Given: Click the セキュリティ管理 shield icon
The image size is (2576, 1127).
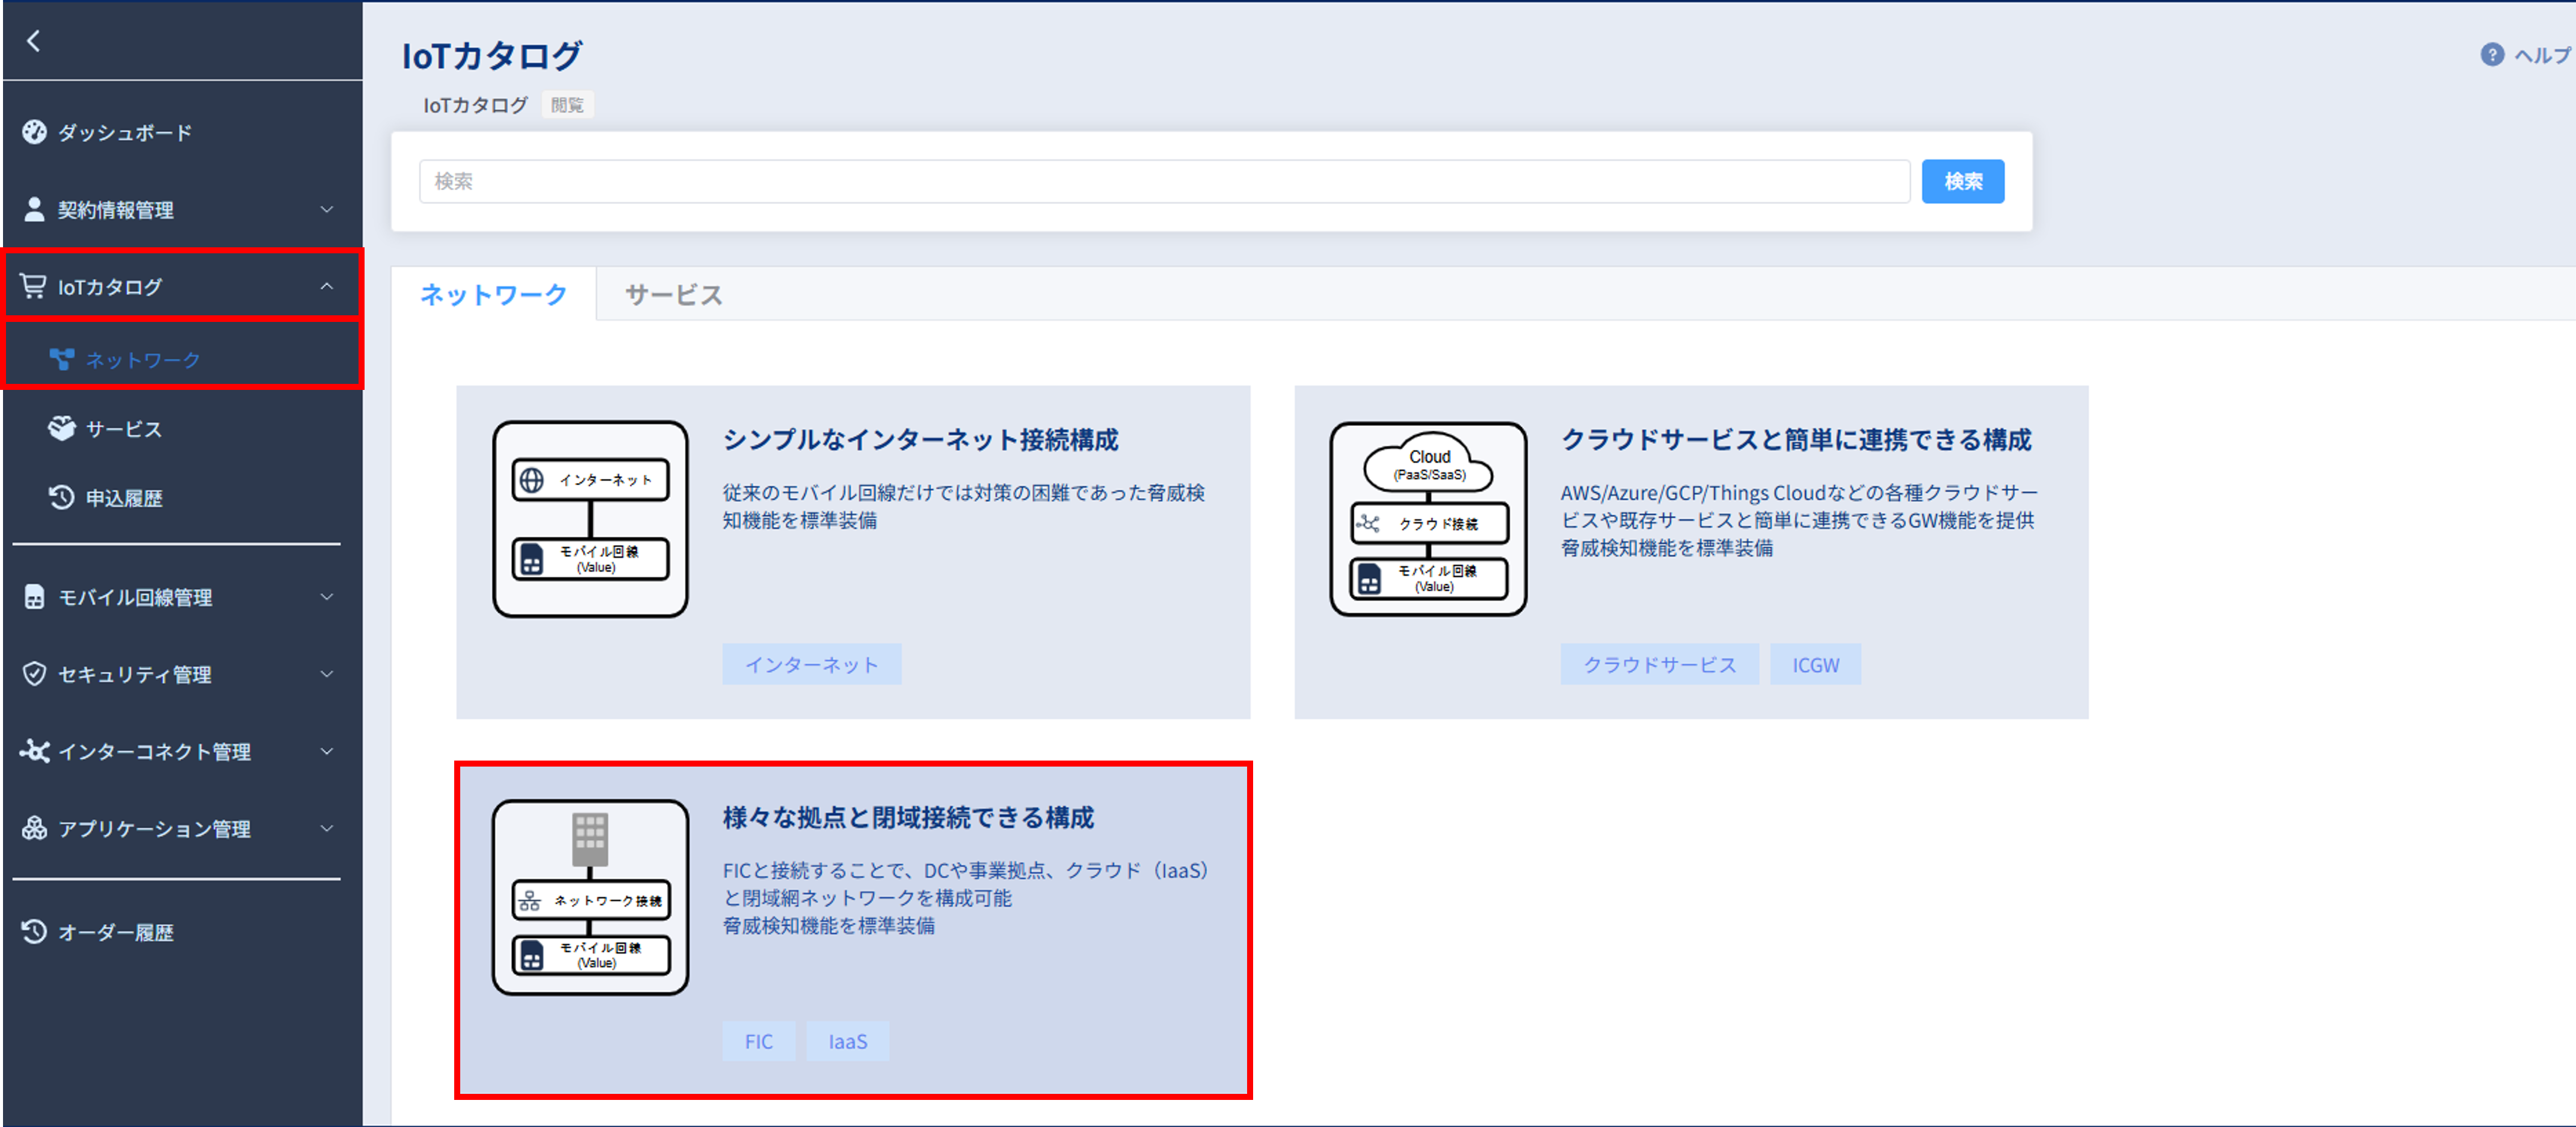Looking at the screenshot, I should coord(34,674).
